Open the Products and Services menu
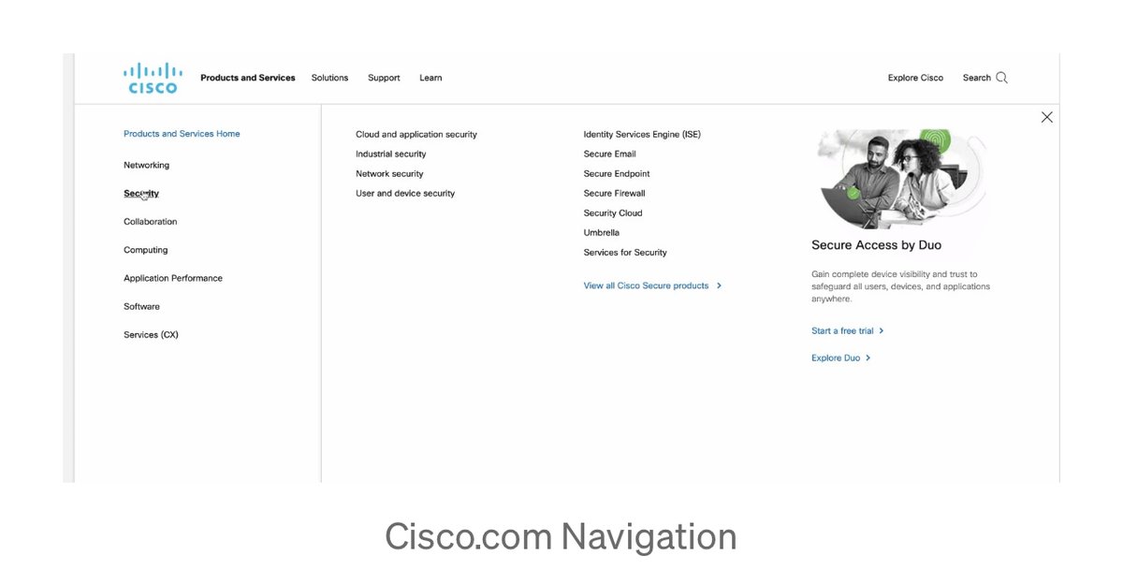This screenshot has height=584, width=1123. click(x=247, y=78)
